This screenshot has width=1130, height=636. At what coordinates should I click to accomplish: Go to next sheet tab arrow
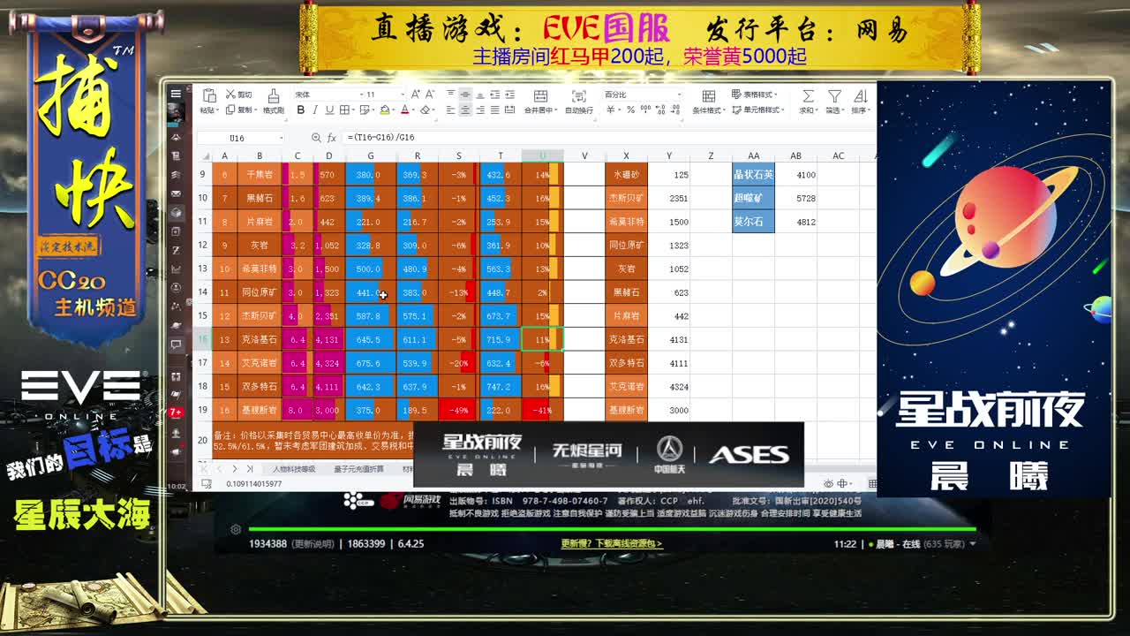pos(235,469)
